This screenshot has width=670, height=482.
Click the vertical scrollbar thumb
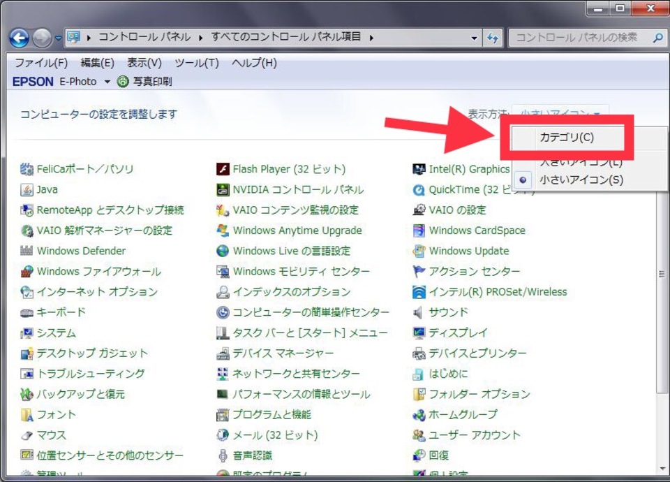click(662, 275)
